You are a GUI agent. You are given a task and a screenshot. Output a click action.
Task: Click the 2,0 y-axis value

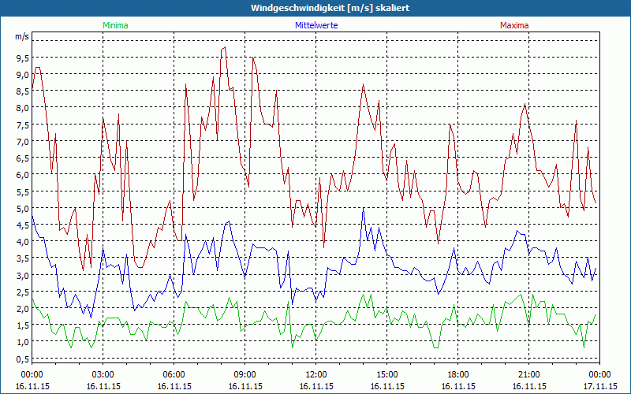(x=22, y=308)
